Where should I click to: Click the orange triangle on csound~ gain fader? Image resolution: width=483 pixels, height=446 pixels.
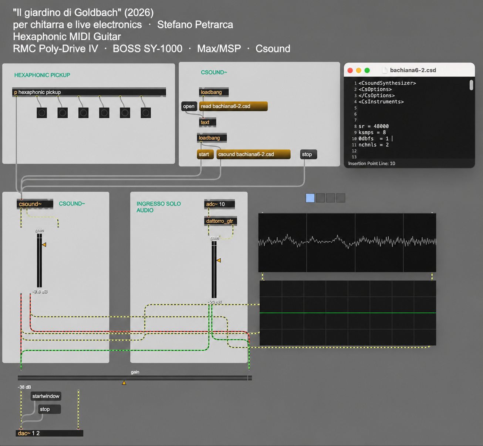pyautogui.click(x=44, y=245)
